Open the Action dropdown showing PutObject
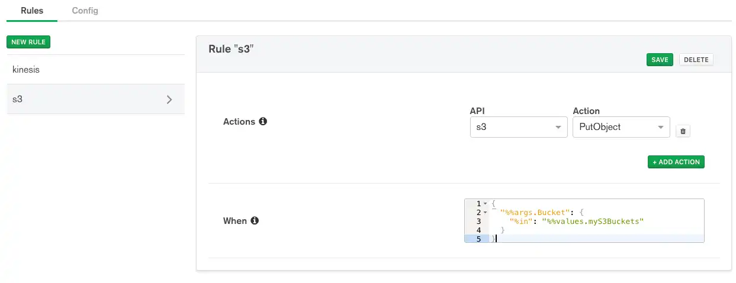736x283 pixels. tap(621, 127)
